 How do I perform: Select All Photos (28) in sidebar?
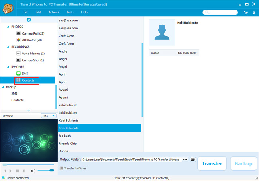(x=32, y=40)
